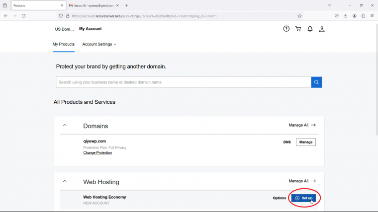Screen dimensions: 378x212
Task: Focus the domain name search field
Action: pos(184,82)
